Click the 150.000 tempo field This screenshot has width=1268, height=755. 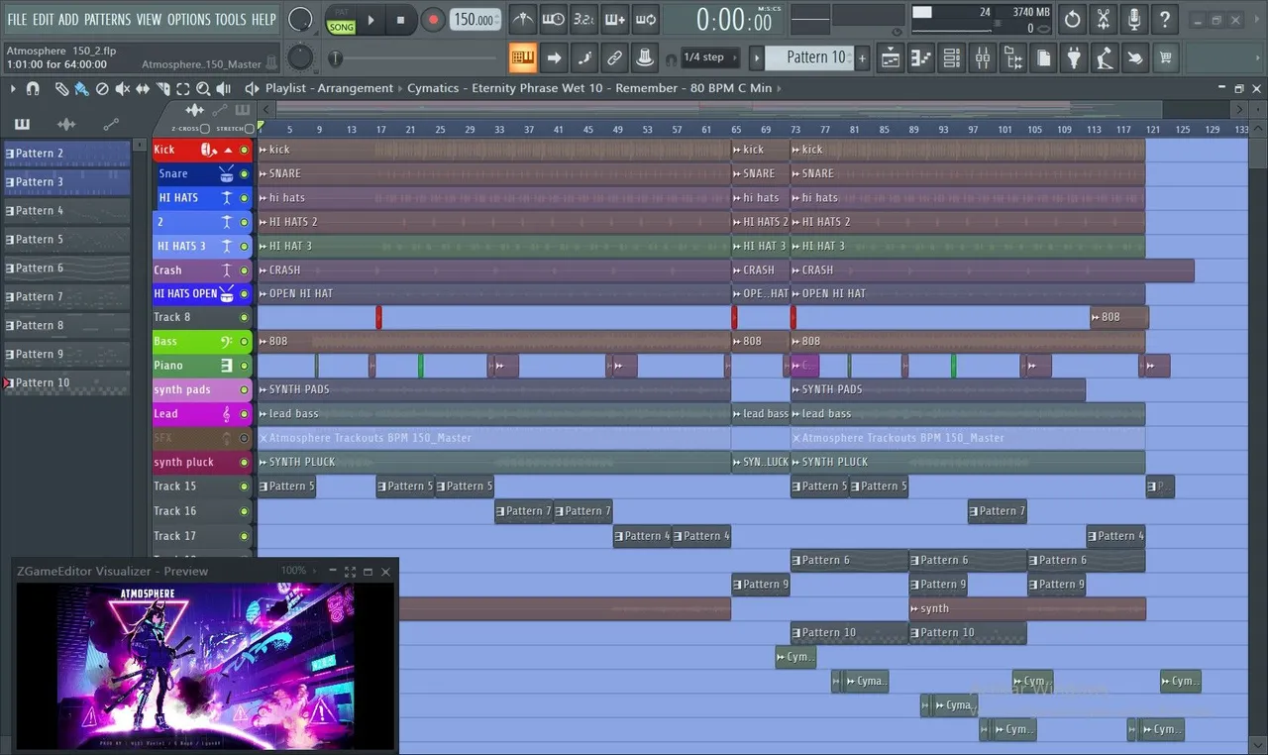[475, 19]
